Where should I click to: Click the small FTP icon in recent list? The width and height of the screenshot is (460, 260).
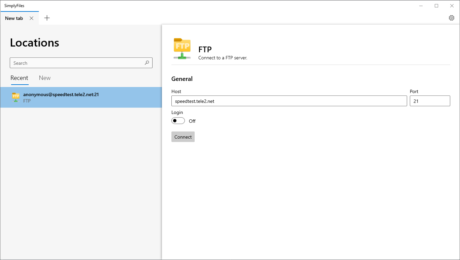(x=16, y=97)
